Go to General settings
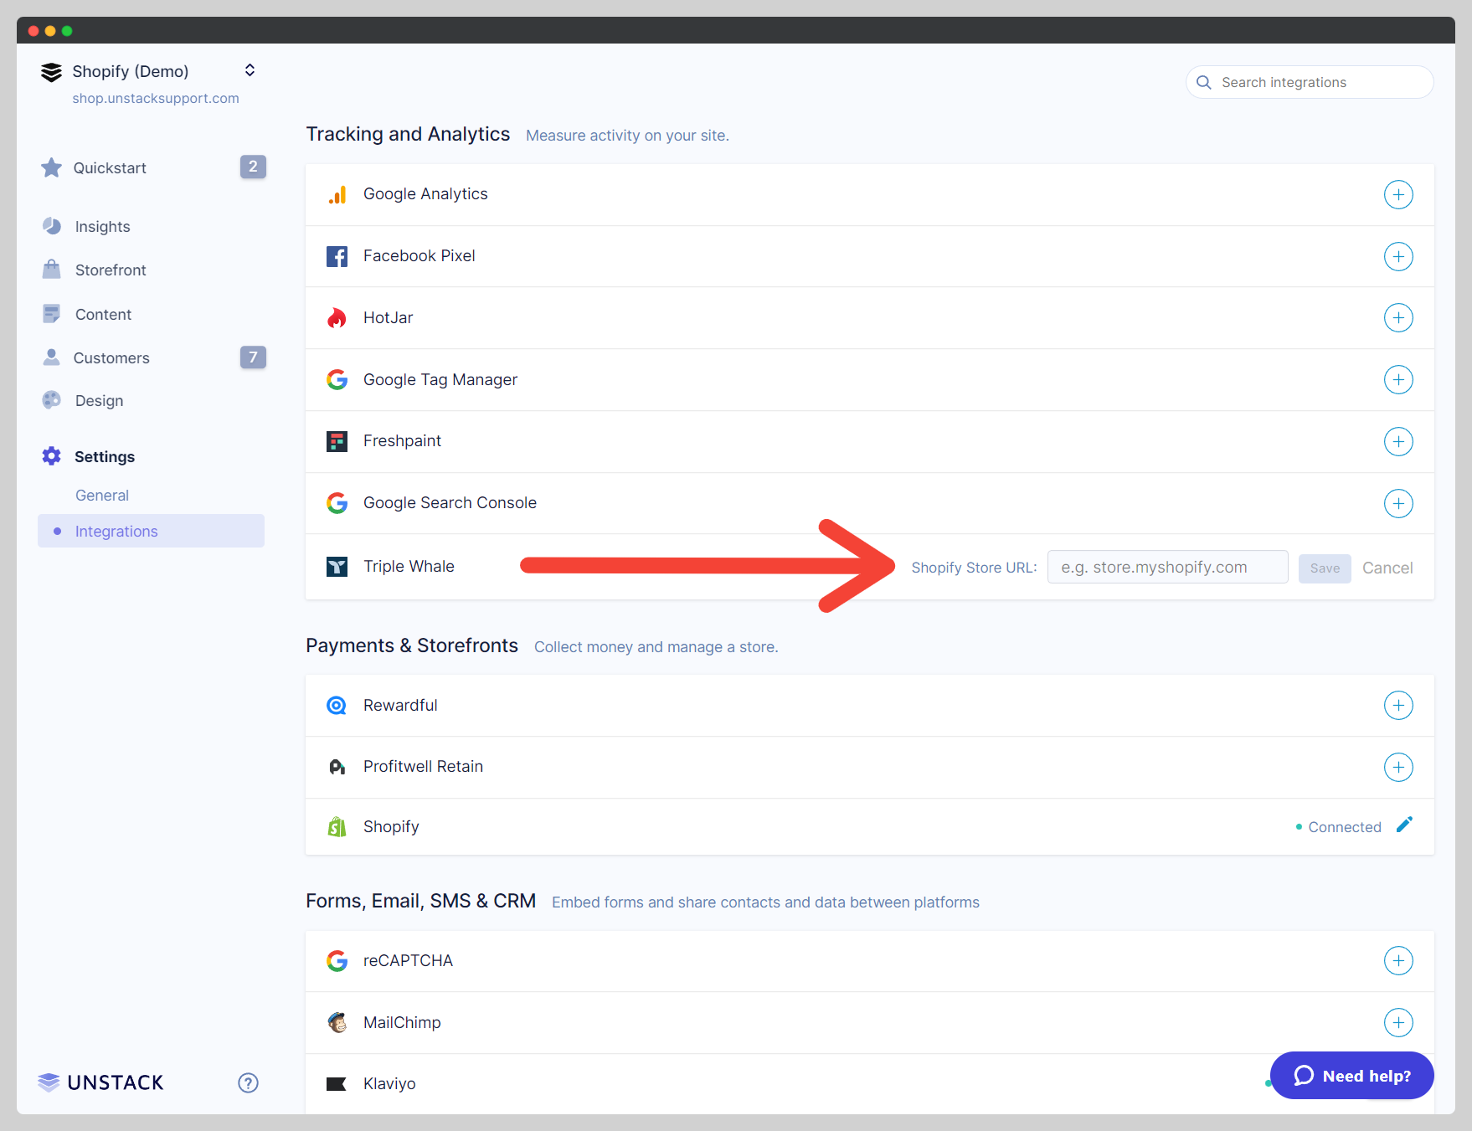Viewport: 1472px width, 1131px height. pyautogui.click(x=102, y=496)
